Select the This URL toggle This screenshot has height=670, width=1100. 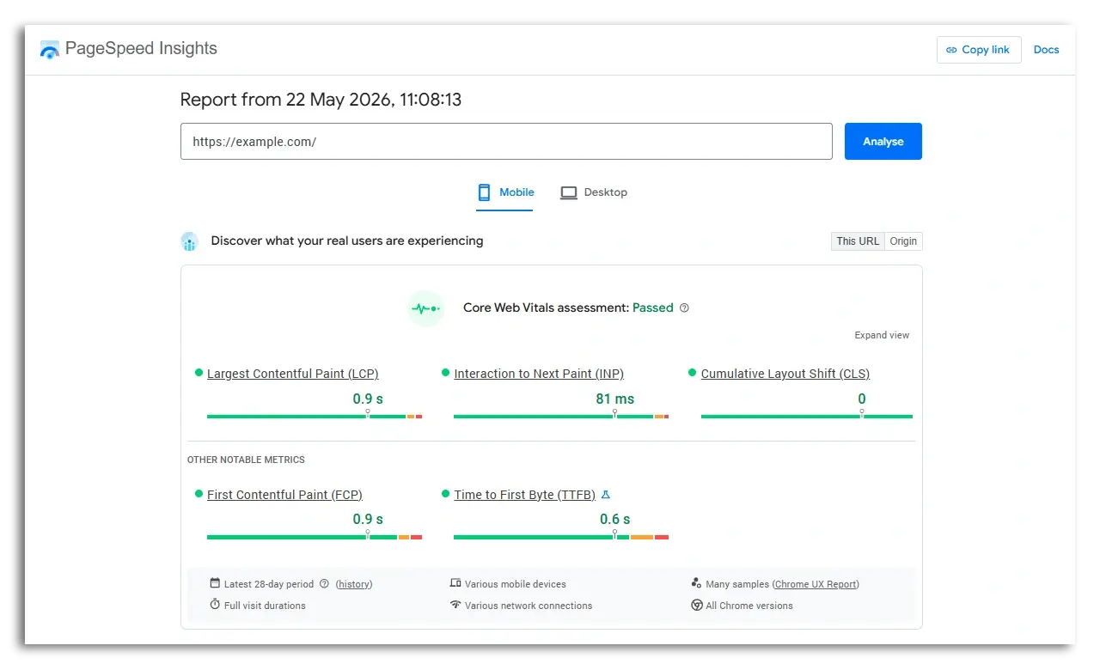858,241
